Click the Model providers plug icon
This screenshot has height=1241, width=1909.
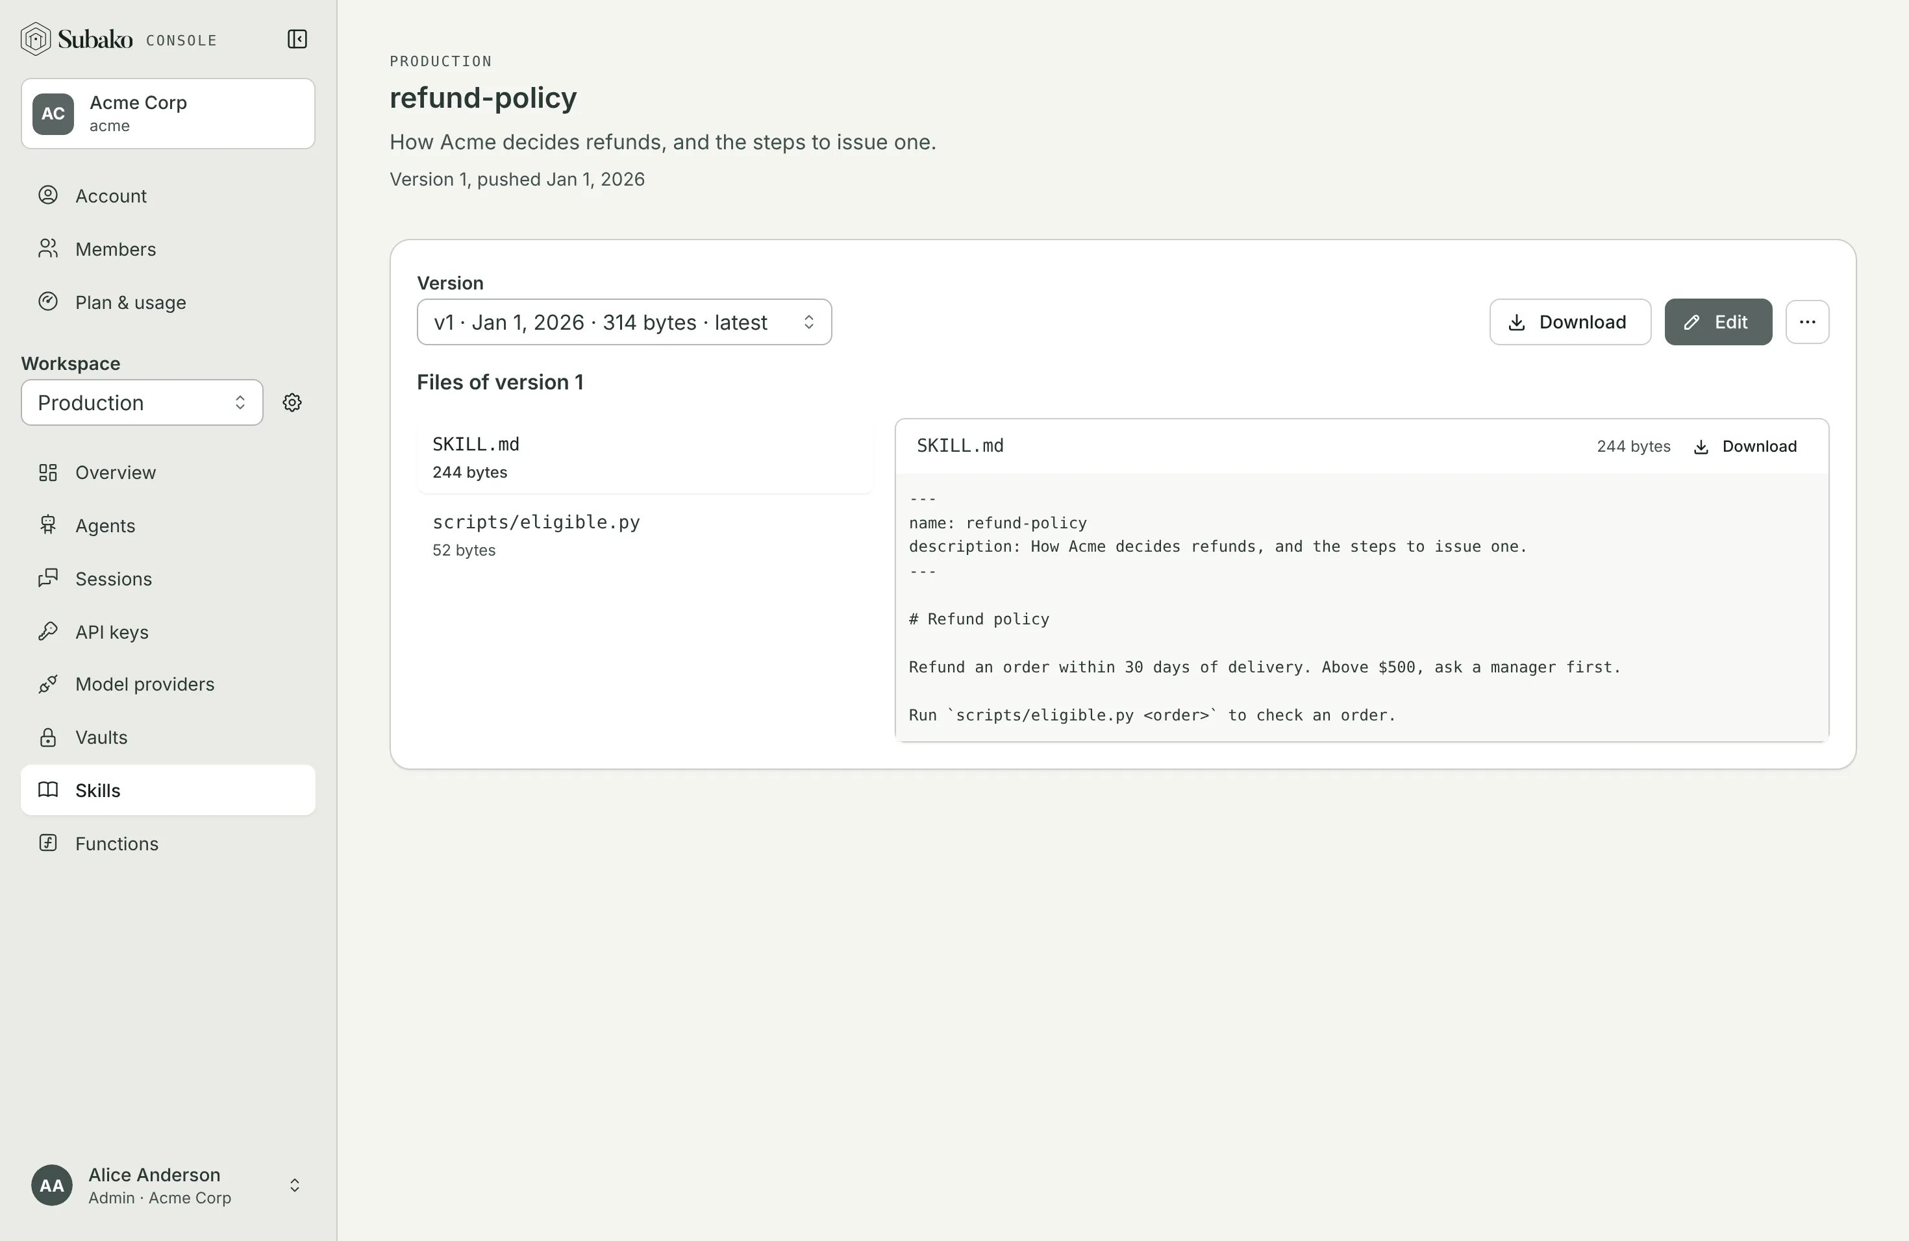[x=48, y=684]
